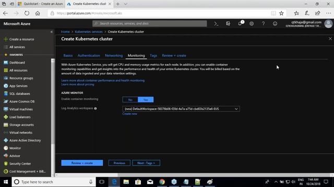Open notifications bell icon

tap(240, 23)
